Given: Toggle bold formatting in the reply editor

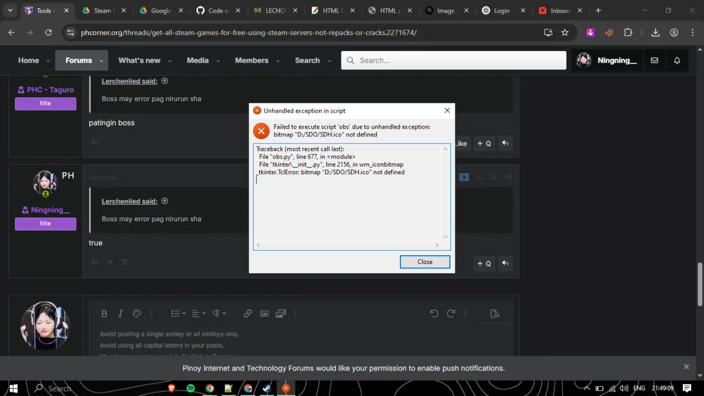Looking at the screenshot, I should point(104,313).
